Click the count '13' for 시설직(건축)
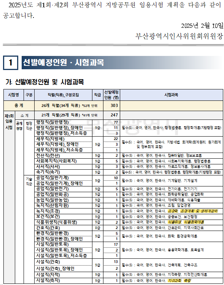224x285 pixels. pos(116,262)
